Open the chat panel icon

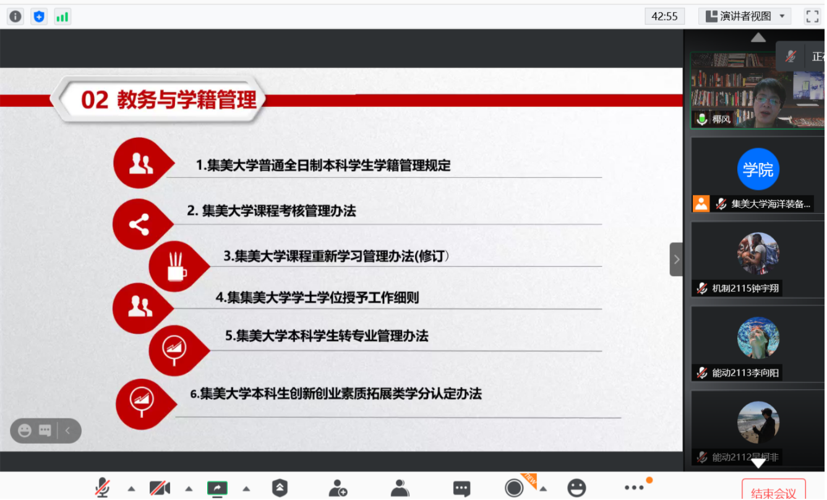[x=461, y=488]
